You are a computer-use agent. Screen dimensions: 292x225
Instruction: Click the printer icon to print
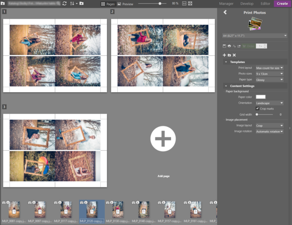229,46
